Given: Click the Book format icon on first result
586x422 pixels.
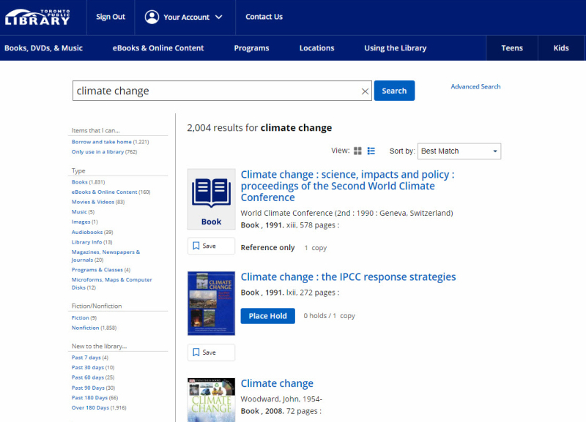Looking at the screenshot, I should [x=211, y=193].
